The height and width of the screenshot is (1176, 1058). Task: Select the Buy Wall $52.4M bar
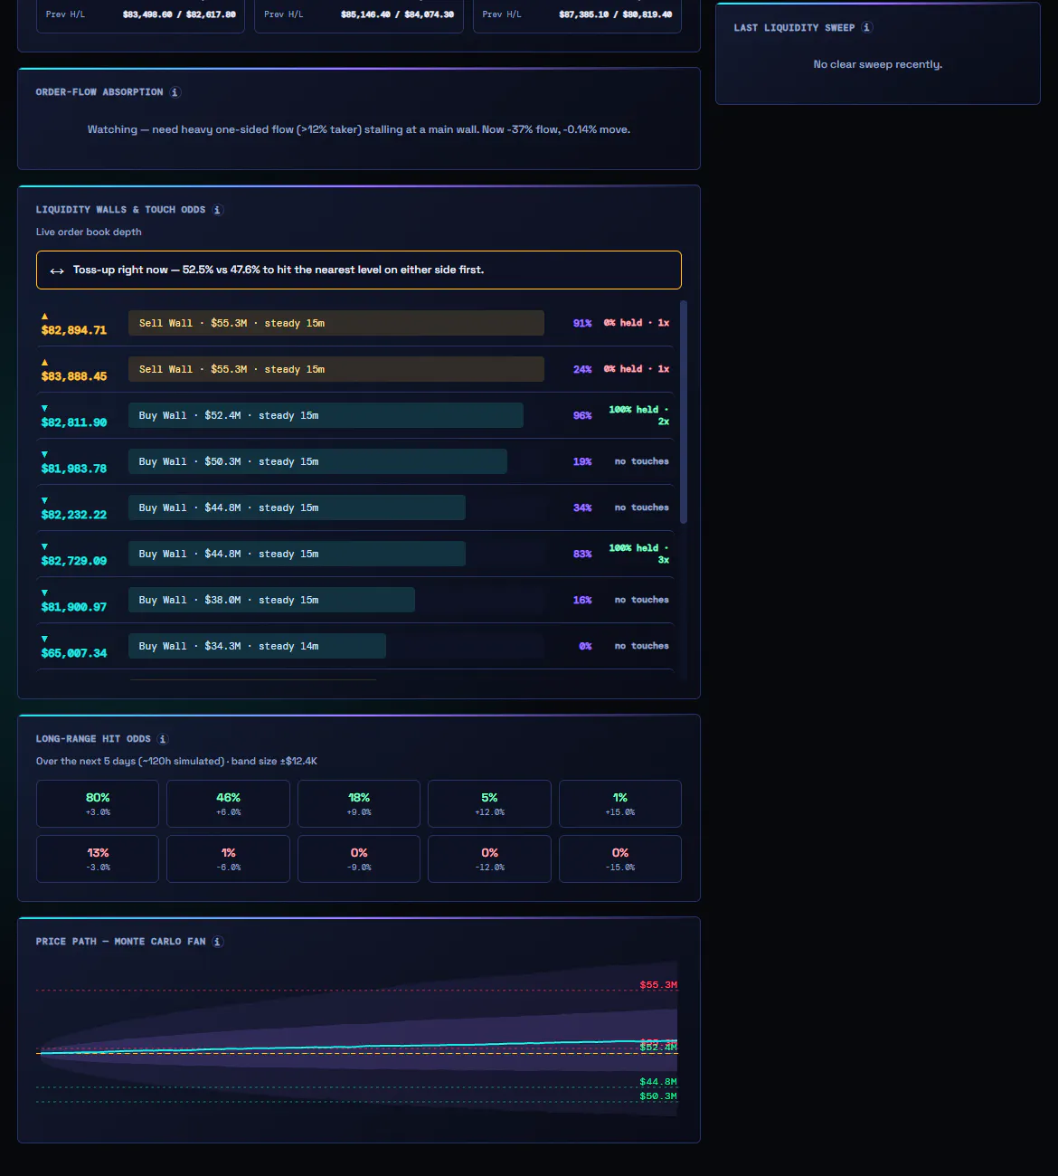[326, 415]
